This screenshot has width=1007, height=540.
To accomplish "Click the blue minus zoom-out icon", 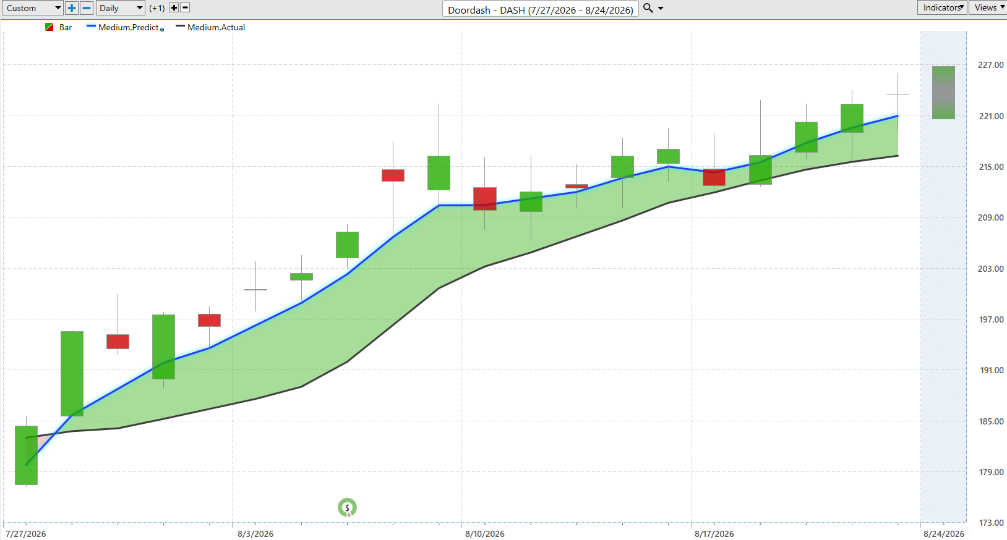I will pyautogui.click(x=87, y=8).
